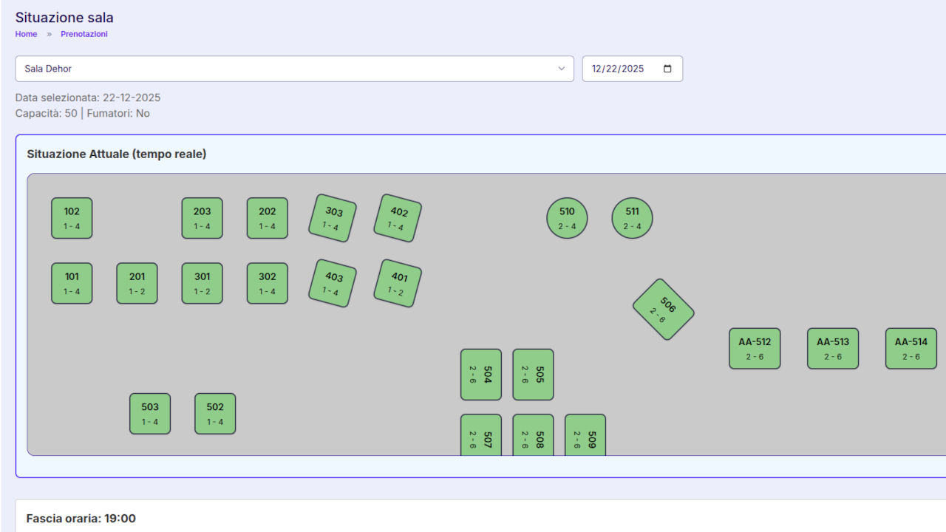
Task: Select table 102 on floor plan
Action: tap(72, 218)
